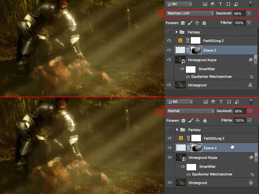The height and width of the screenshot is (194, 259).
Task: Select Hintergrund layer name in Normal panel
Action: (x=198, y=183)
